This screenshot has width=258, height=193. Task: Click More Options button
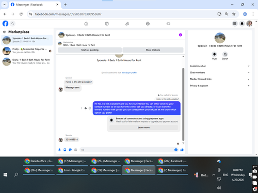point(153,50)
